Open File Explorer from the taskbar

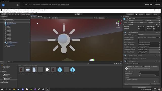click(x=14, y=89)
